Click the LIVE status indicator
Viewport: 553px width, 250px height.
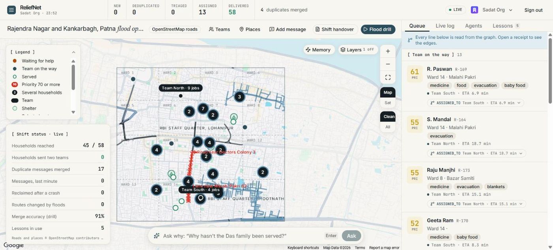tap(455, 10)
